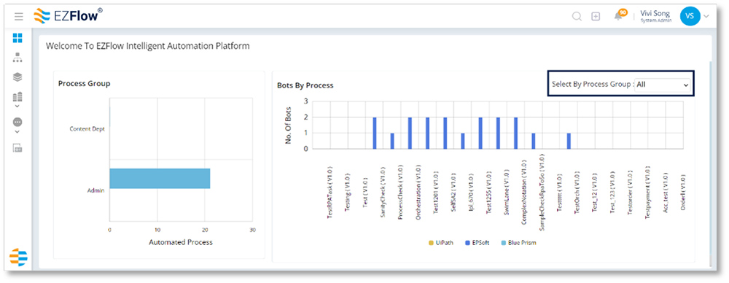
Task: Expand chevron under buildings sidebar icon
Action: pos(17,105)
